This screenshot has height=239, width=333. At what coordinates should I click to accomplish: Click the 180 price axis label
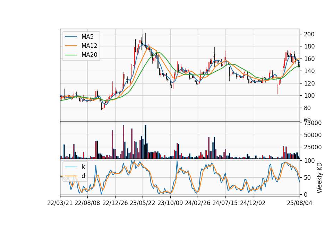309,46
